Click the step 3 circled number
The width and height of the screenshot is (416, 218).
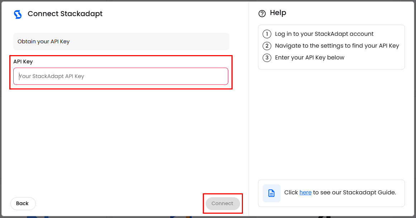click(267, 58)
